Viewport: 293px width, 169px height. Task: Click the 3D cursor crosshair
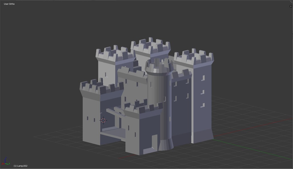coord(103,121)
